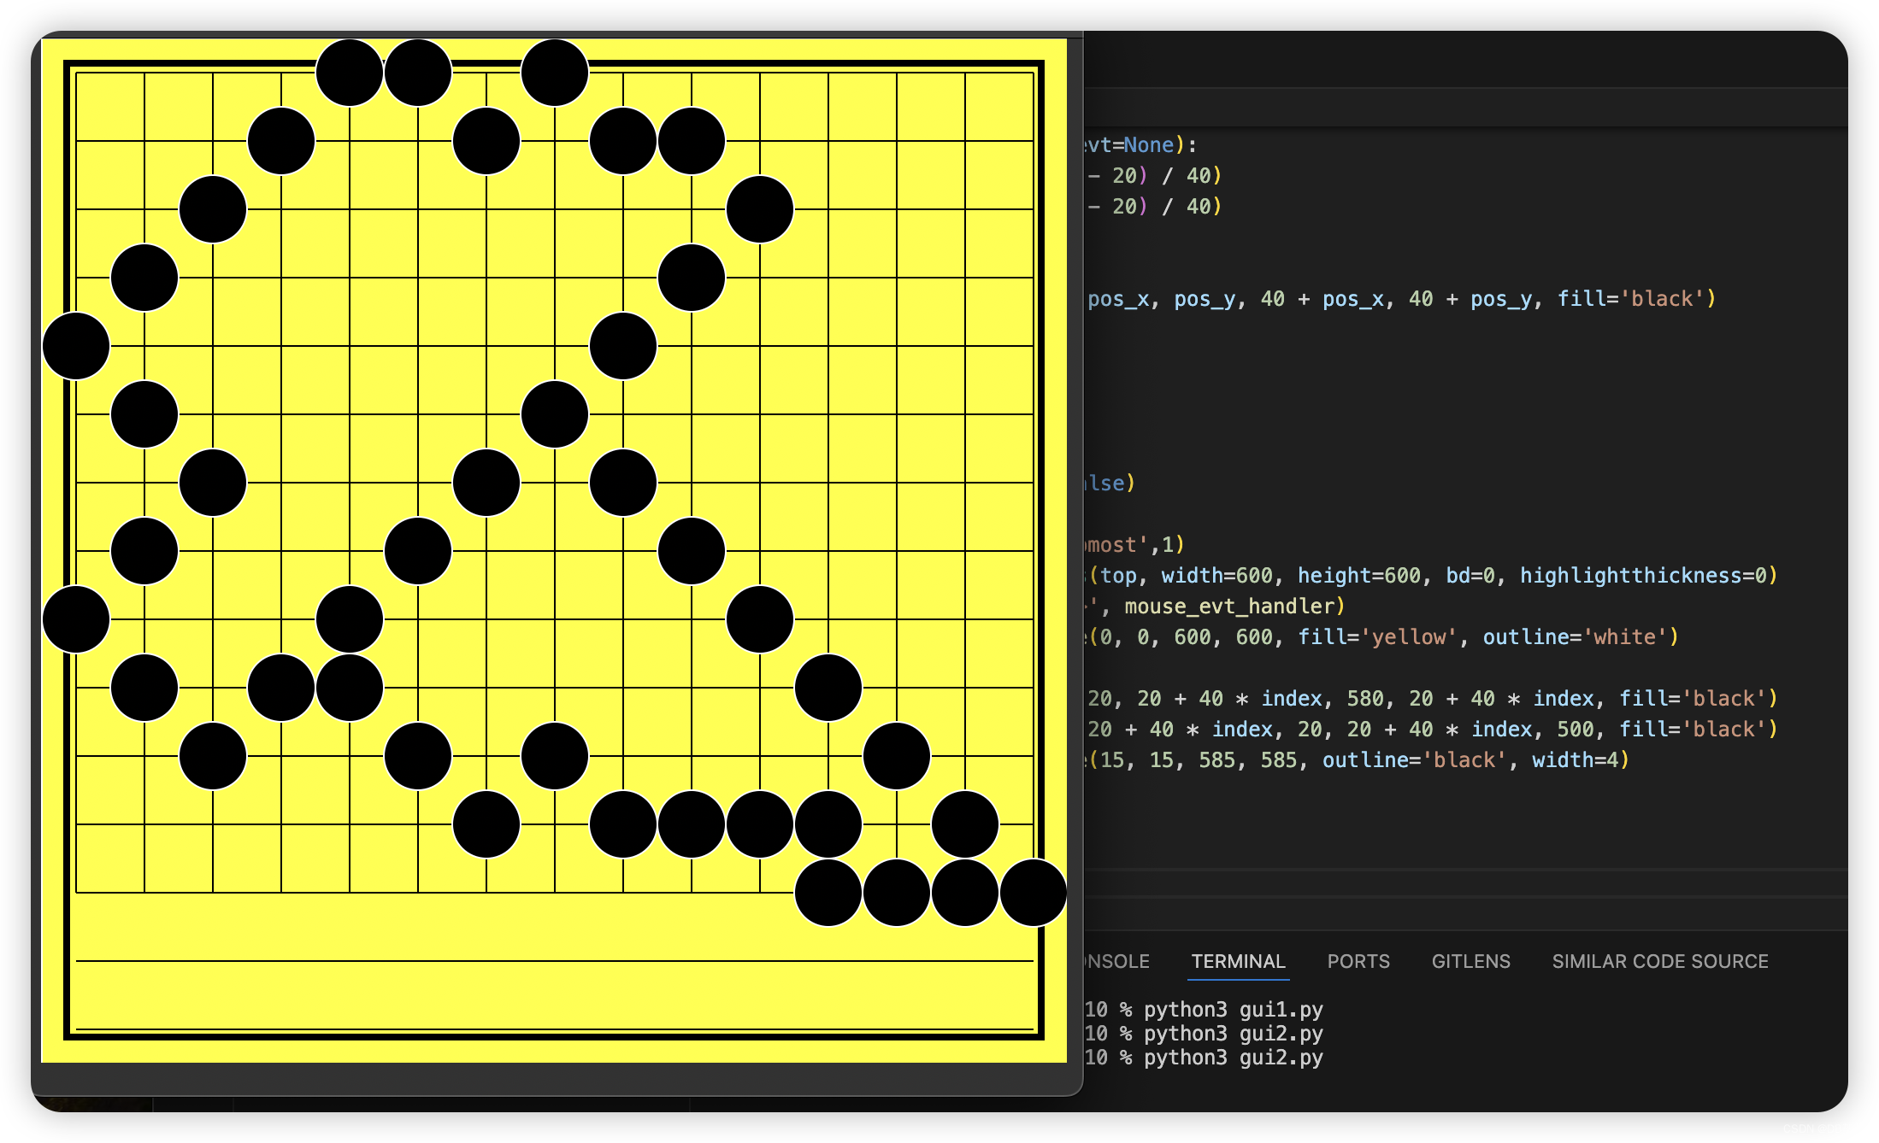Click the python3 gui1.py terminal line
The width and height of the screenshot is (1879, 1143).
pos(1233,1010)
